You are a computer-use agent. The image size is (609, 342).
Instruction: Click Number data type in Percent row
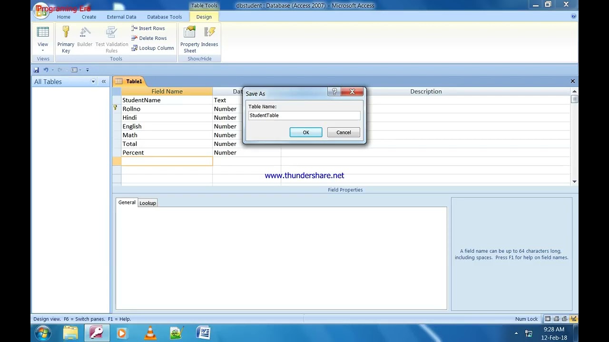[x=246, y=152]
